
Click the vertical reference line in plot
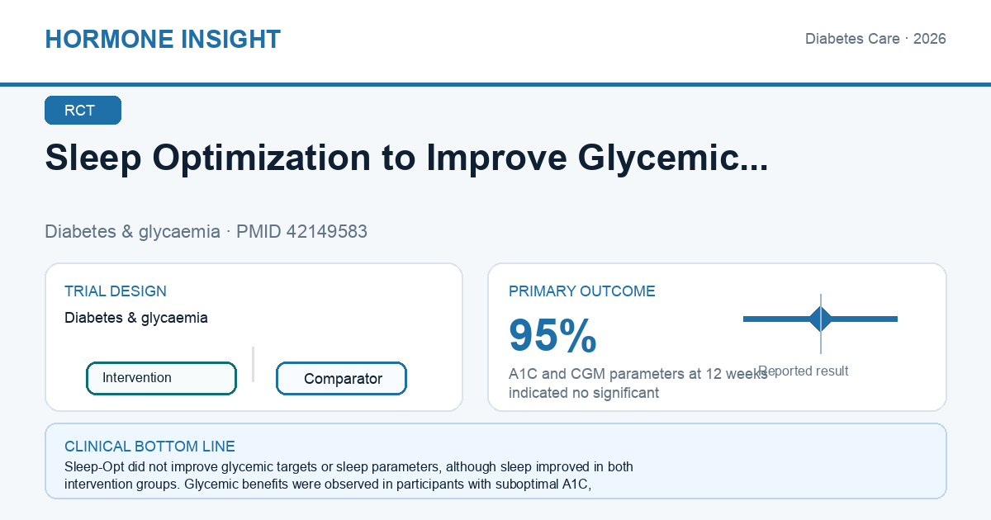point(820,324)
